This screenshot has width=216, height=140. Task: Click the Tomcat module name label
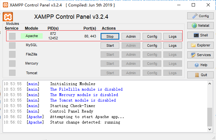point(32,73)
